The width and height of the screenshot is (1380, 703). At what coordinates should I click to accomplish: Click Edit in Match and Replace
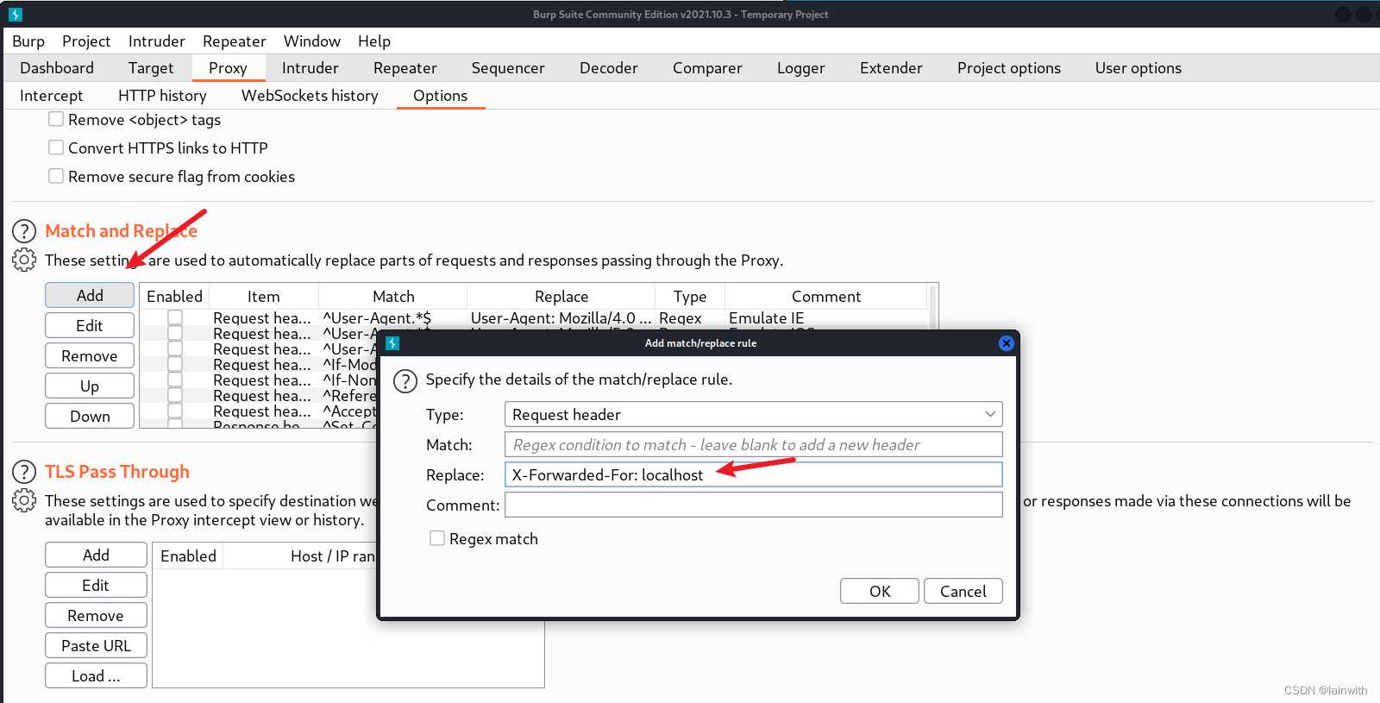tap(90, 325)
